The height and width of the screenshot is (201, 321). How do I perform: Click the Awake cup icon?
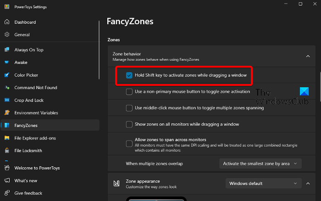[x=7, y=62]
